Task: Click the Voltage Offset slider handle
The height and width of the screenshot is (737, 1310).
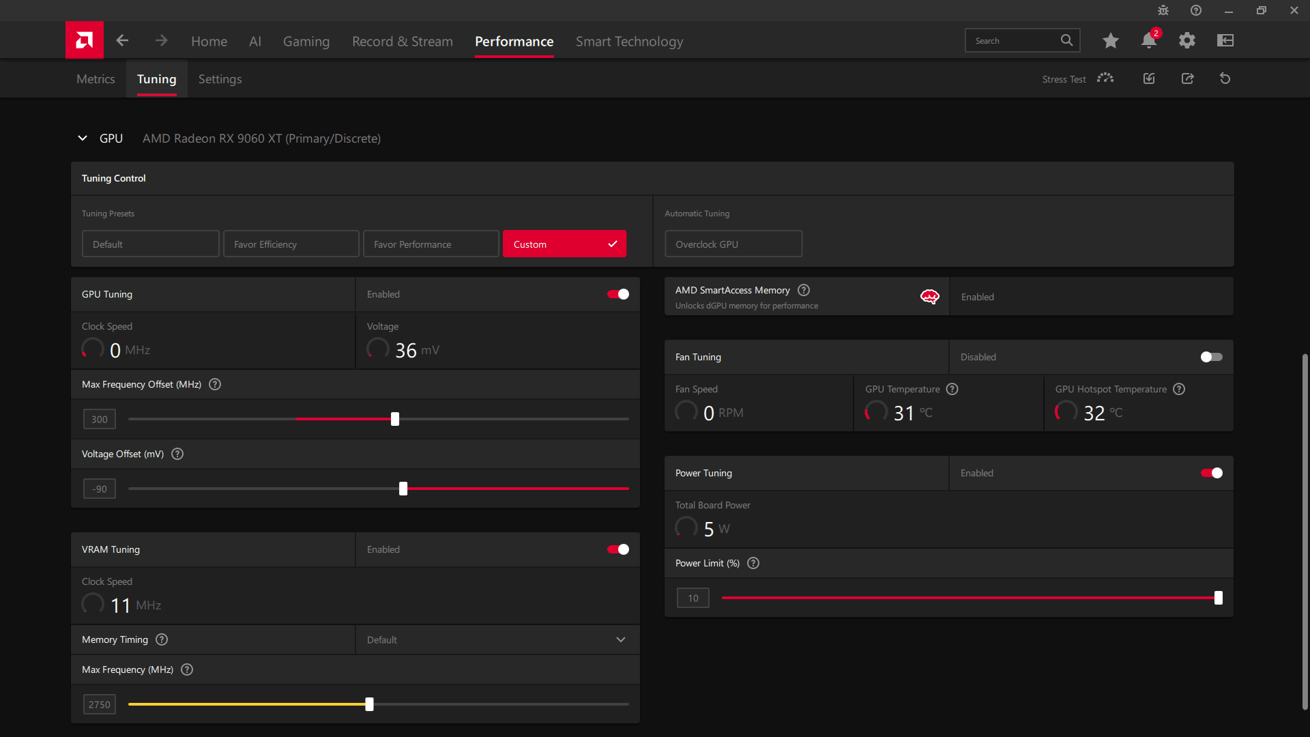Action: pyautogui.click(x=403, y=489)
